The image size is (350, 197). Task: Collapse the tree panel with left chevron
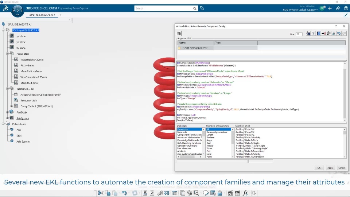[70, 20]
